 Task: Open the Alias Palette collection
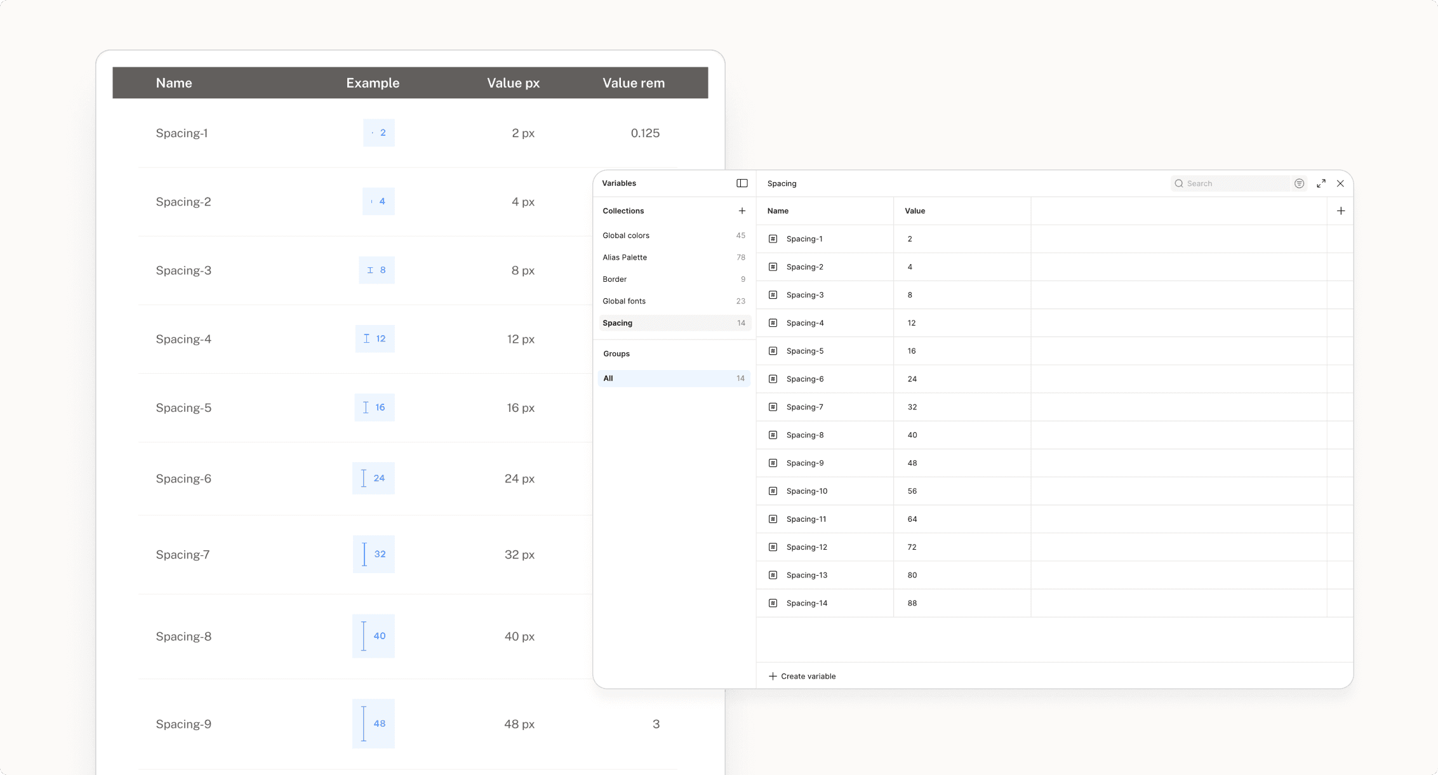coord(625,258)
